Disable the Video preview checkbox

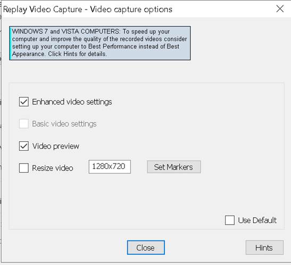point(24,146)
